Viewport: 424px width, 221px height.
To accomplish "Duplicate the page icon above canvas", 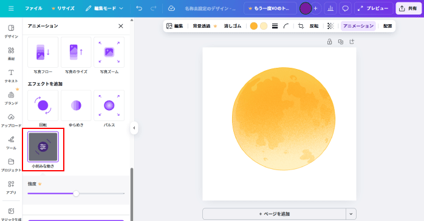I will tap(341, 42).
